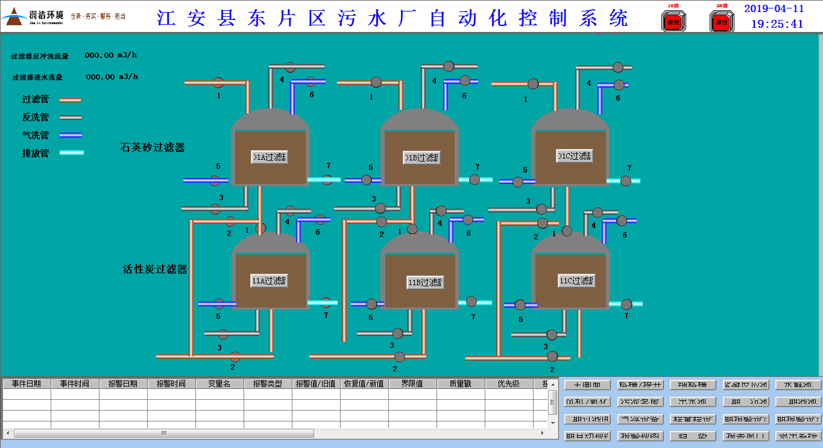Click drain valve 7 beside the 01A filter
The width and height of the screenshot is (823, 448).
[327, 179]
